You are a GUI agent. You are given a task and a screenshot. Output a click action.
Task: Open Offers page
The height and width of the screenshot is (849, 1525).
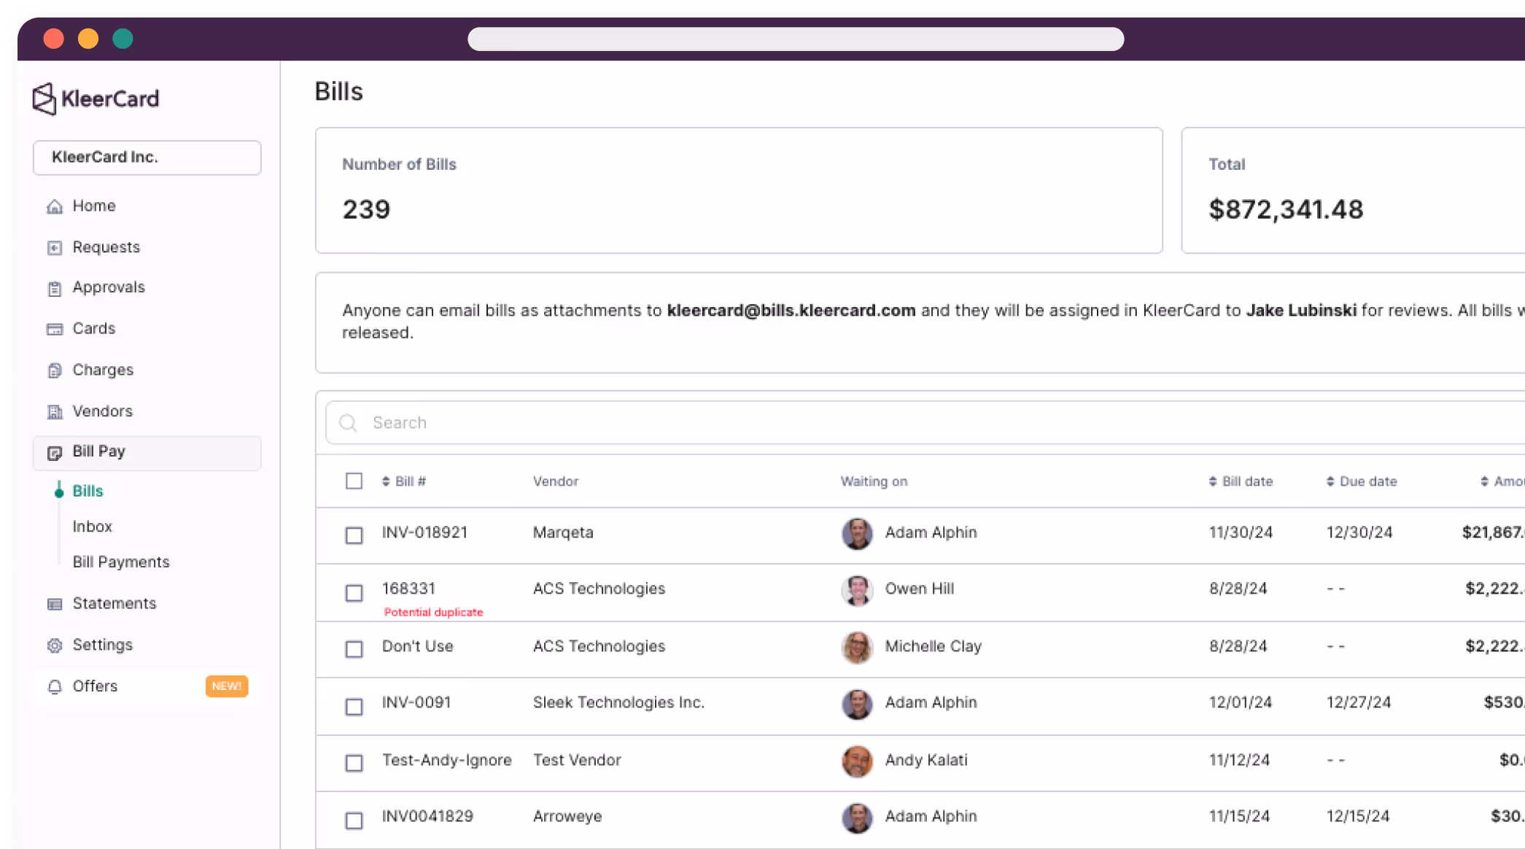click(95, 686)
